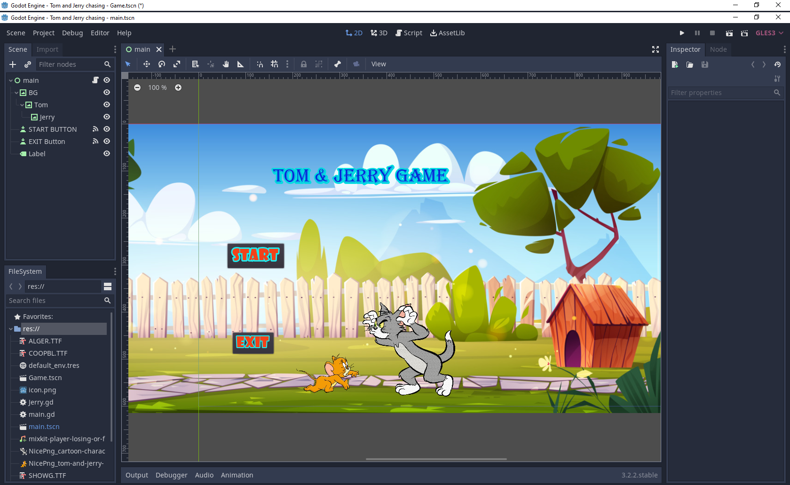Select the Rotate Mode tool
Screen dimensions: 790x485
162,64
